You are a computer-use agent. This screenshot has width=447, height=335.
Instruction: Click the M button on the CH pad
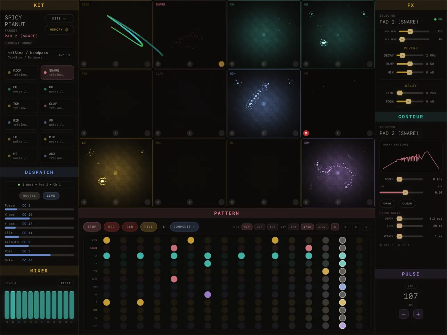(232, 64)
